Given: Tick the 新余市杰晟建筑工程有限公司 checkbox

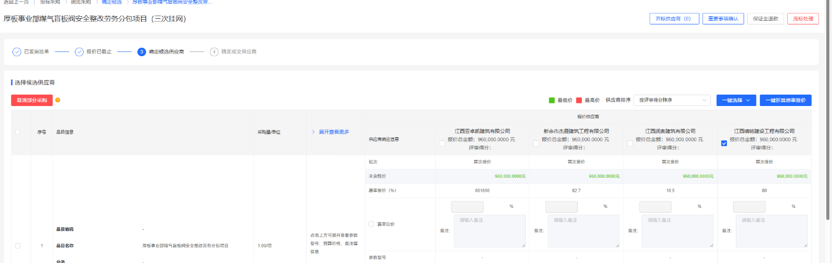Looking at the screenshot, I should pos(536,143).
